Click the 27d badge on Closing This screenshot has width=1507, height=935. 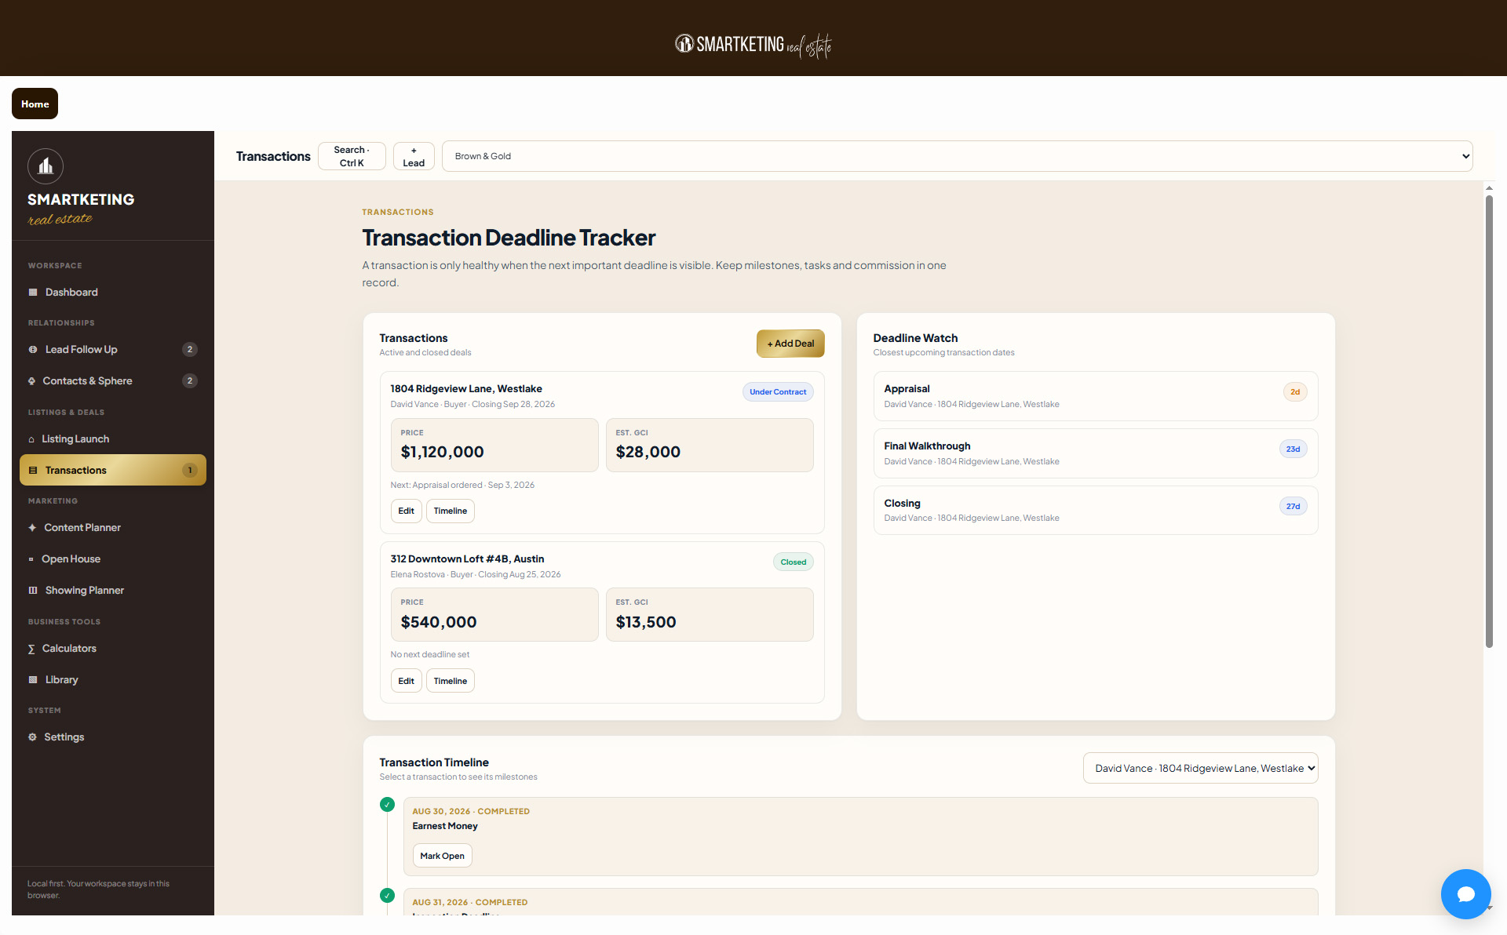pyautogui.click(x=1293, y=507)
